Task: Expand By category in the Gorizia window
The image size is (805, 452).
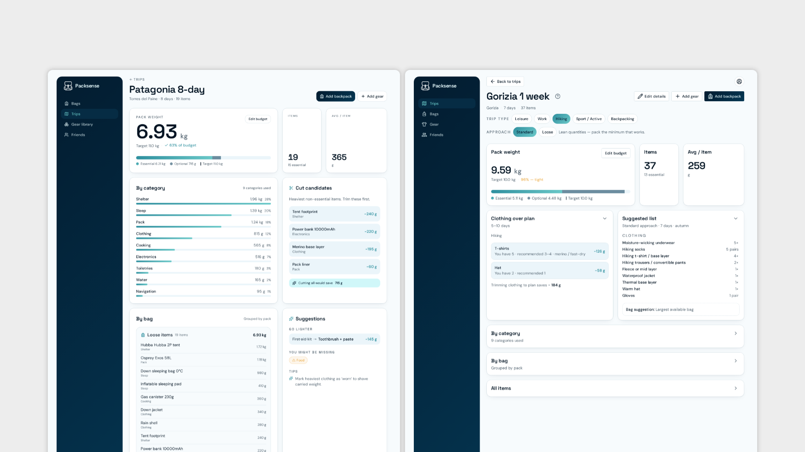Action: (615, 336)
